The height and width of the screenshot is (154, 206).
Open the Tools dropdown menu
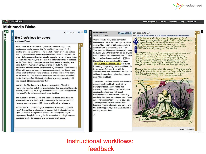coord(163,22)
